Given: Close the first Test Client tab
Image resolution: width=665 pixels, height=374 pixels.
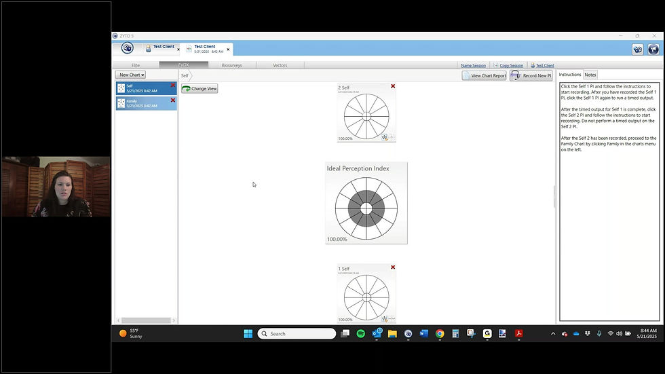Looking at the screenshot, I should tap(178, 50).
